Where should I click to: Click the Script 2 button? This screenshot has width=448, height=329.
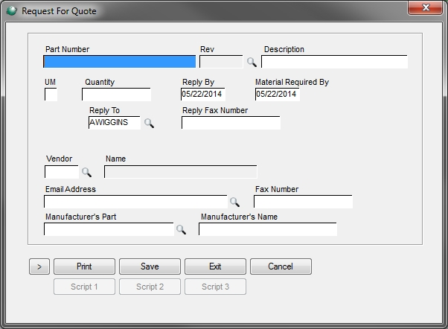(150, 287)
